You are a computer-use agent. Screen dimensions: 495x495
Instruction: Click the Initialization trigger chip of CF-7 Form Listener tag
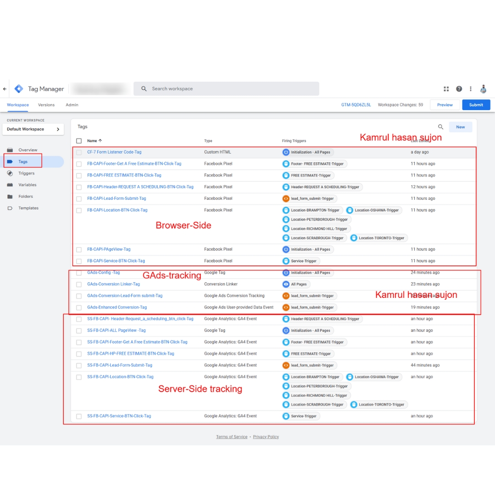coord(308,152)
